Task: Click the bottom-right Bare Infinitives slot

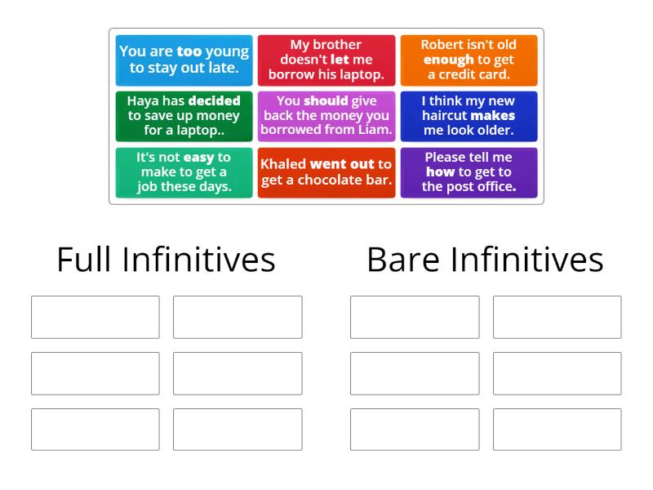Action: click(x=556, y=429)
